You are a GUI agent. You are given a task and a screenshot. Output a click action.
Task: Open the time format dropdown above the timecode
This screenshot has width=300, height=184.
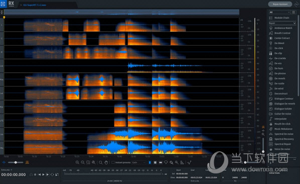click(x=7, y=170)
